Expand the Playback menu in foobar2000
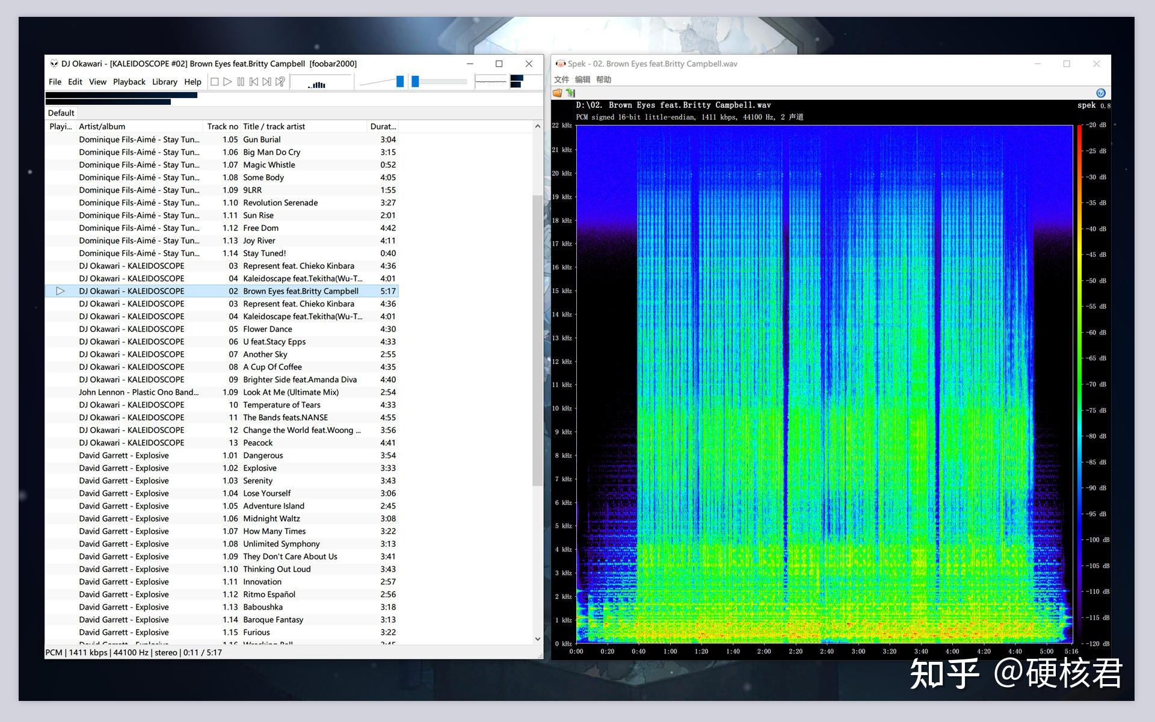Image resolution: width=1155 pixels, height=722 pixels. coord(129,81)
